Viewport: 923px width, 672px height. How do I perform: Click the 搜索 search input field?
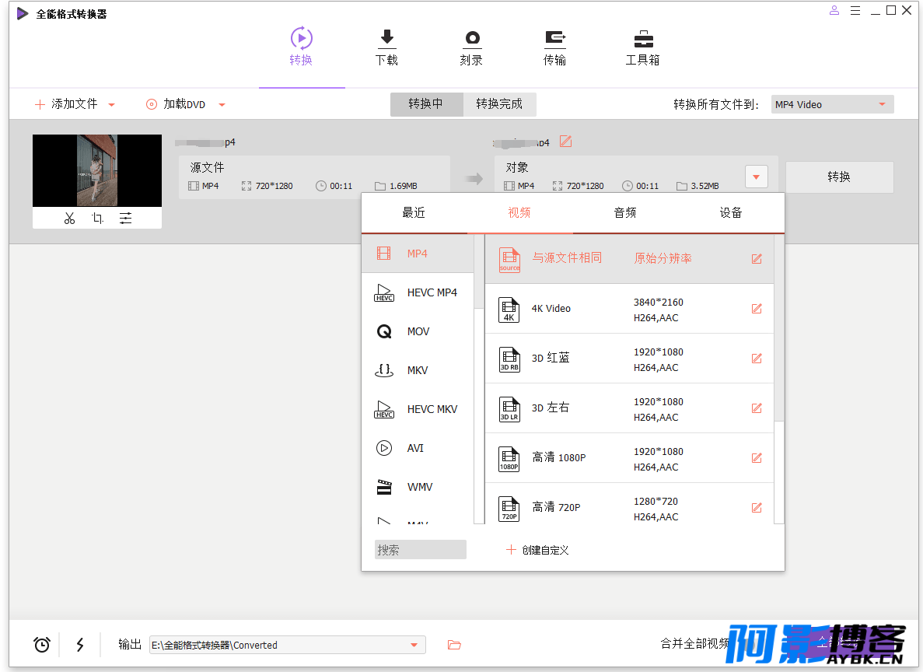(x=421, y=549)
